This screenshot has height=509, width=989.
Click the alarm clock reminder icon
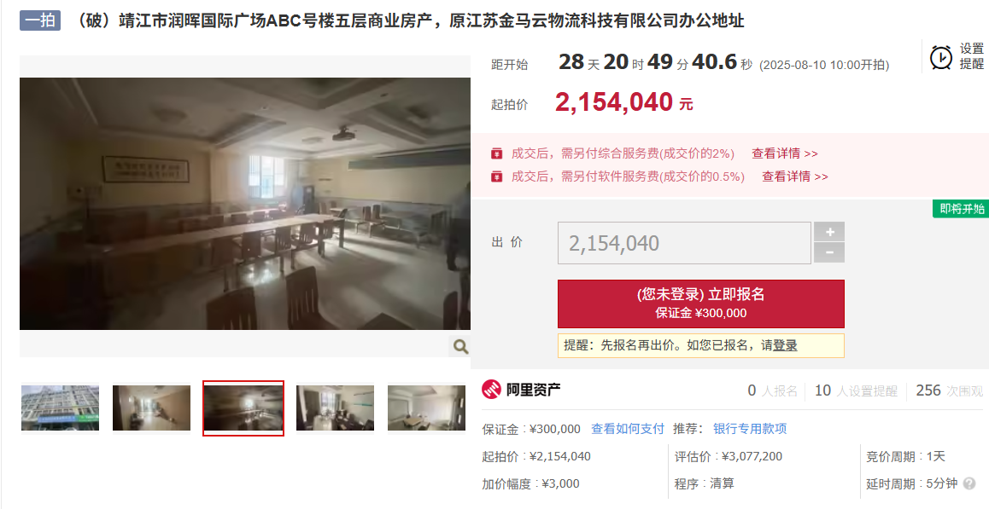(941, 57)
